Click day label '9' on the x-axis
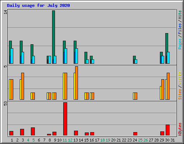 click(x=55, y=140)
